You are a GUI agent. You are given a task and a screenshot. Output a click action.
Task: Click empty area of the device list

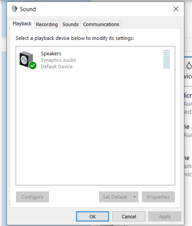point(95,127)
